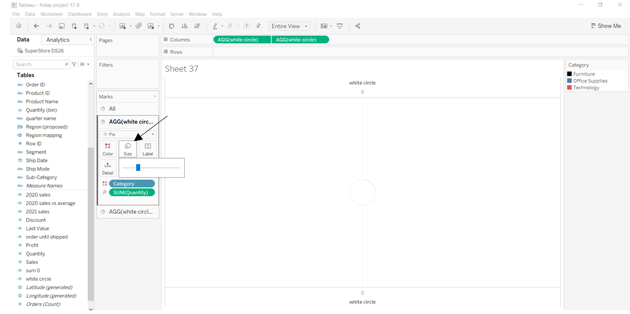Click the Category pill in Marks
This screenshot has height=314, width=630.
click(132, 183)
